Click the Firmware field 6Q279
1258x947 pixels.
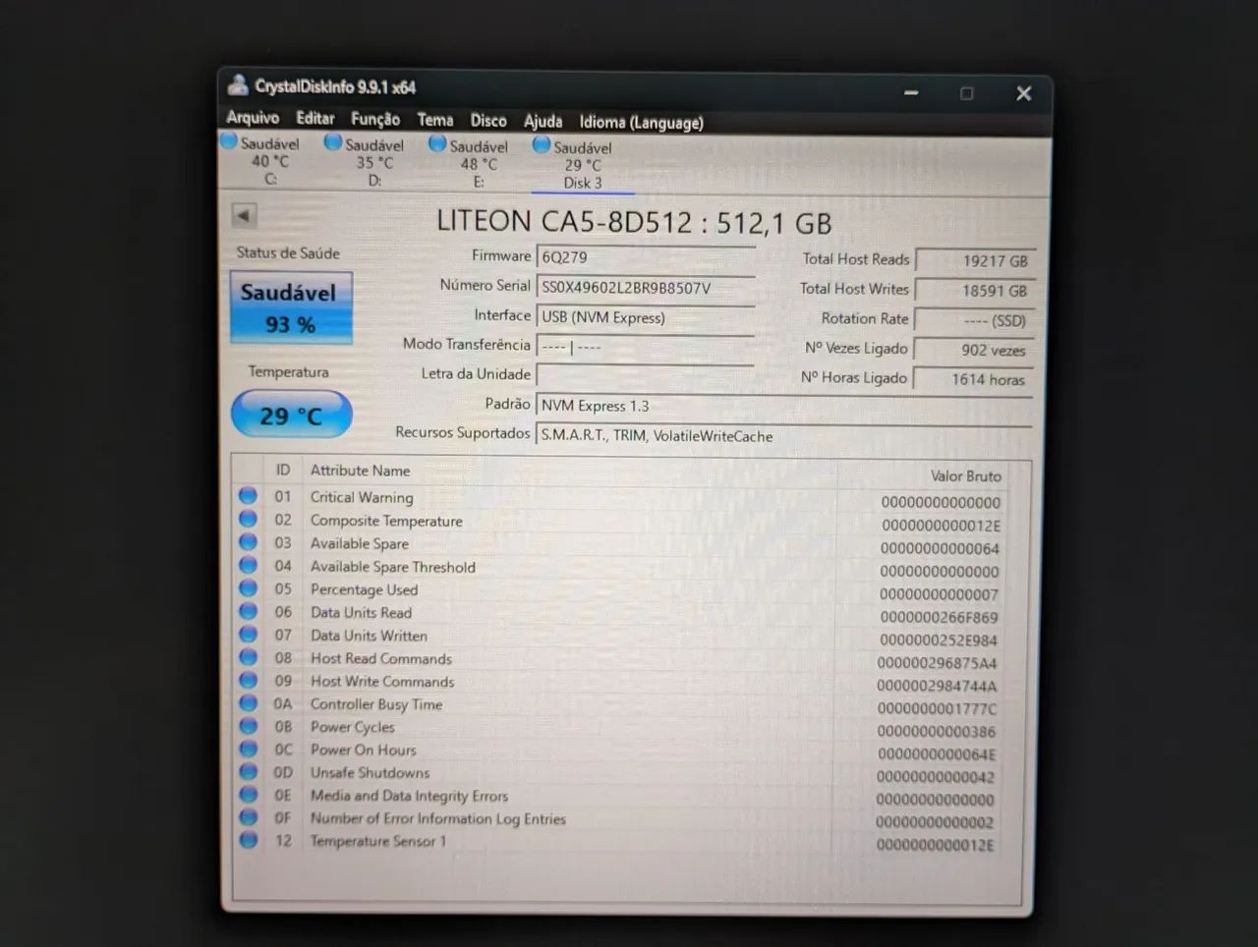(x=646, y=257)
